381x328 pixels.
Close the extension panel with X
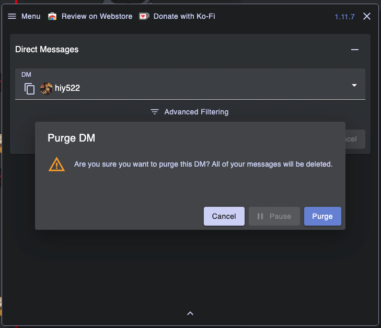pos(367,16)
